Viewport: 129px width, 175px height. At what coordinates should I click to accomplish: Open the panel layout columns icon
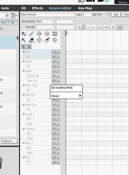14,15
